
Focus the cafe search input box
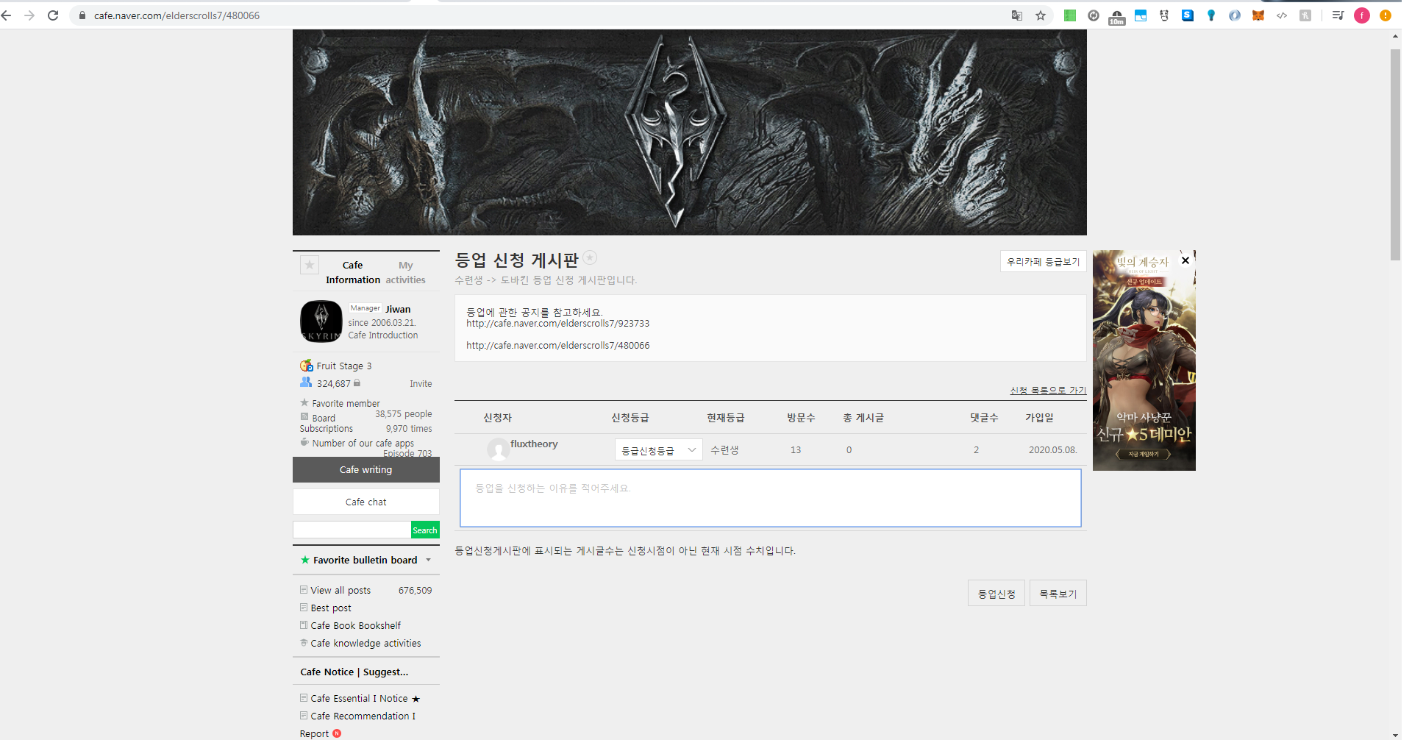click(352, 530)
